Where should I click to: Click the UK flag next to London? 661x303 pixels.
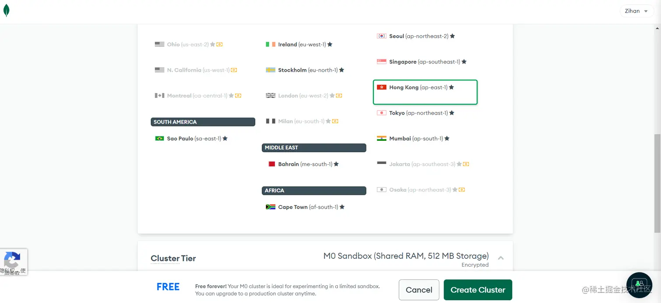coord(271,95)
